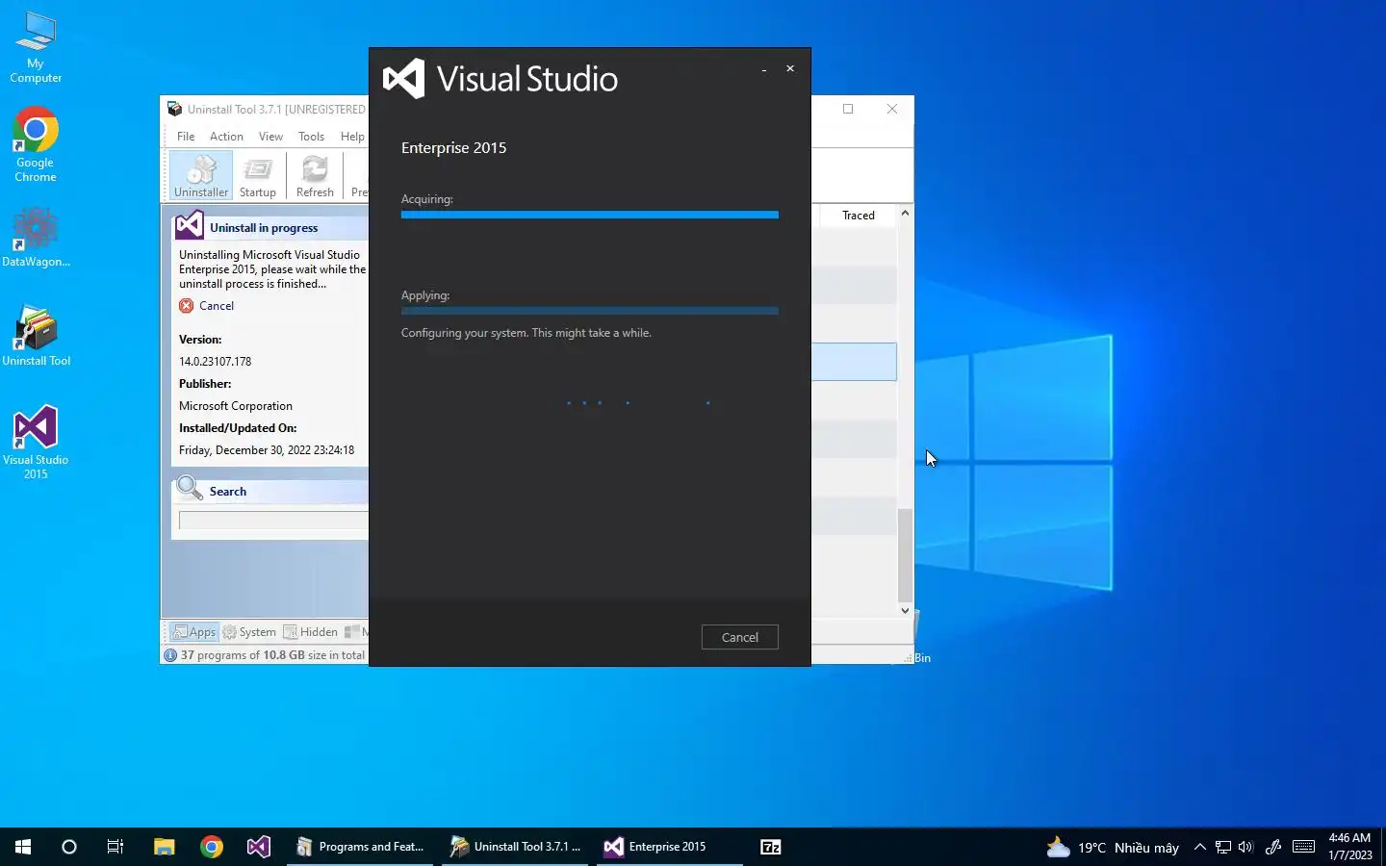Click the Visual Studio logo in the setup window
This screenshot has height=866, width=1386.
[x=404, y=79]
